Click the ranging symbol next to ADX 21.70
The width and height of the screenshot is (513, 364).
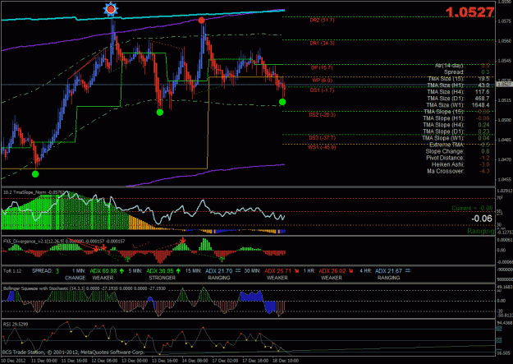click(x=238, y=270)
